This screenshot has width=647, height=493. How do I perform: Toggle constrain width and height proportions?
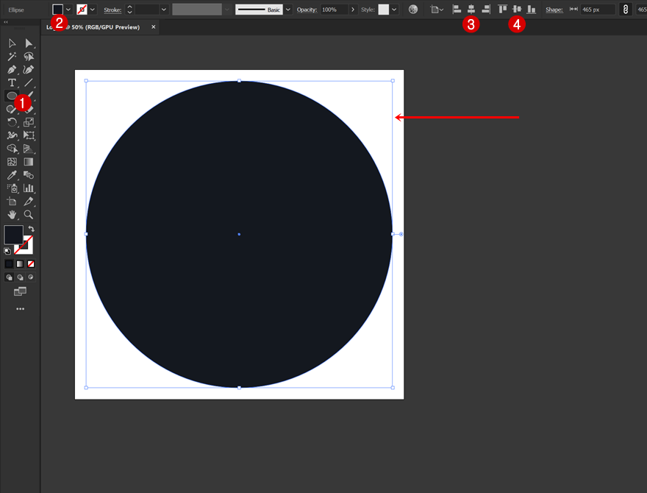click(626, 10)
